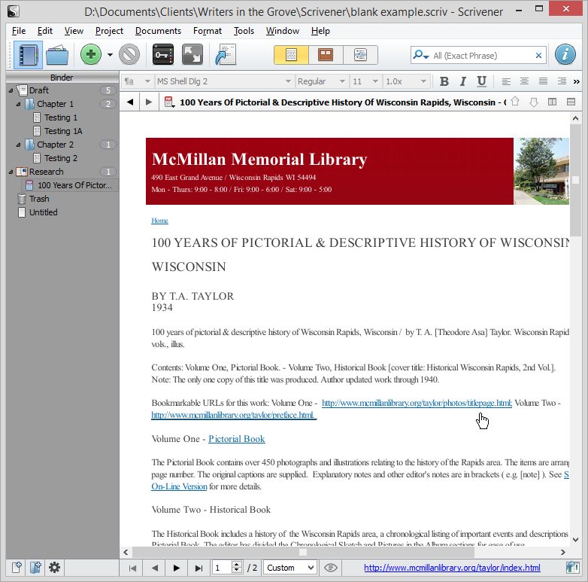Open the Format menu
This screenshot has height=582, width=588.
coord(207,31)
